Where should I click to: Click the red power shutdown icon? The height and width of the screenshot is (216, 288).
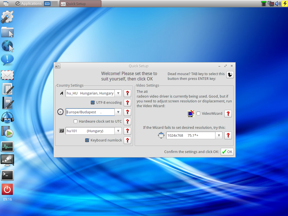(x=7, y=189)
